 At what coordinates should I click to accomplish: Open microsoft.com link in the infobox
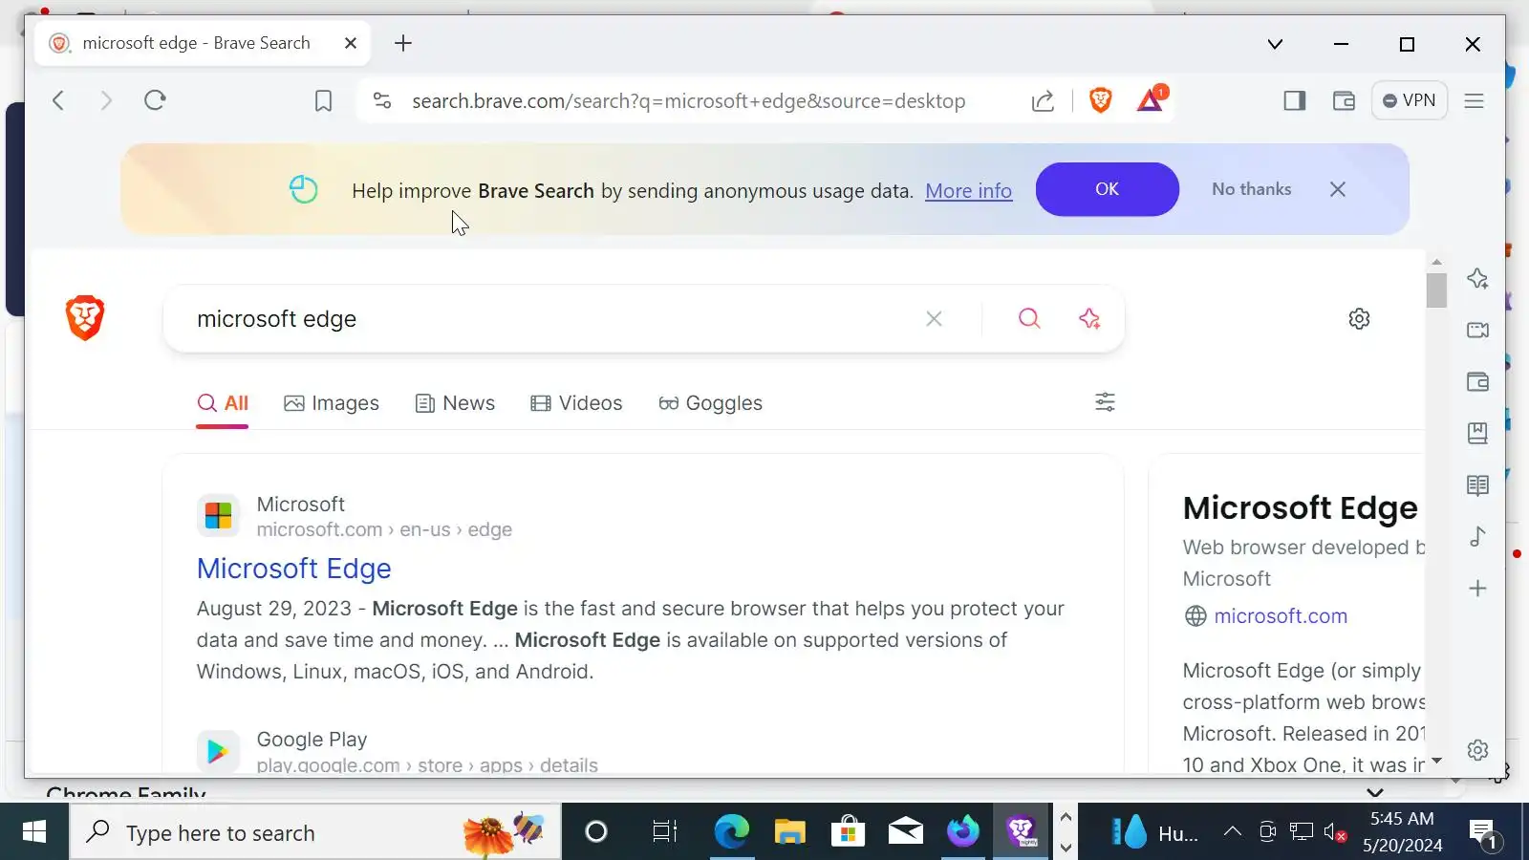pyautogui.click(x=1281, y=616)
